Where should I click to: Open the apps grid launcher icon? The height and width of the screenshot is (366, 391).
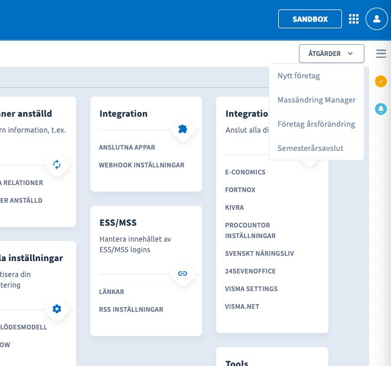(354, 19)
